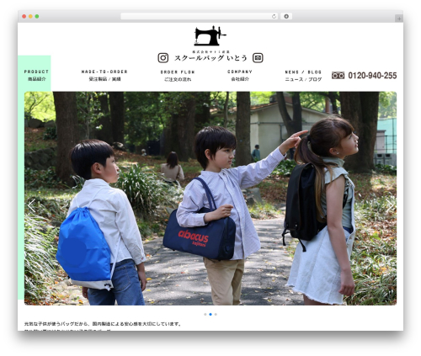Select the first slider pagination dot
421x356 pixels.
pos(205,314)
